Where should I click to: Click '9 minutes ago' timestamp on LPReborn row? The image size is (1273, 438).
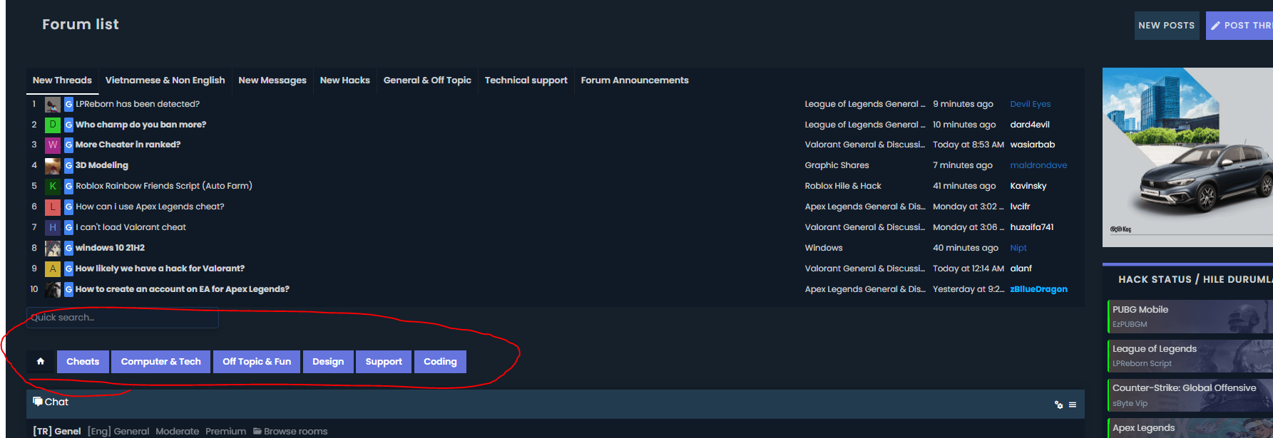[x=963, y=104]
